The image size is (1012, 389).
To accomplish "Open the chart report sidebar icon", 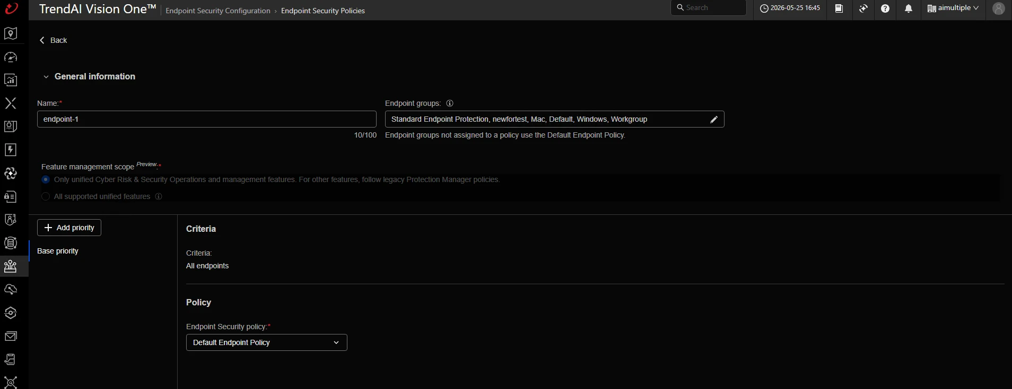I will coord(11,80).
